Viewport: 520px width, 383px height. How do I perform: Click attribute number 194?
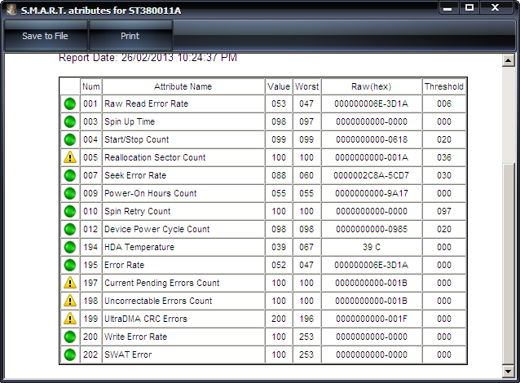[x=90, y=247]
